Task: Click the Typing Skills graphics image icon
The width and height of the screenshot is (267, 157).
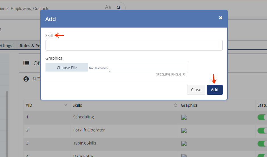Action: [184, 143]
